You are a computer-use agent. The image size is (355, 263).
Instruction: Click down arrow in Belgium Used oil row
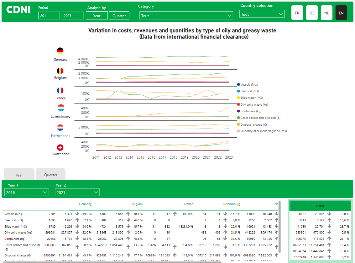coord(128,220)
